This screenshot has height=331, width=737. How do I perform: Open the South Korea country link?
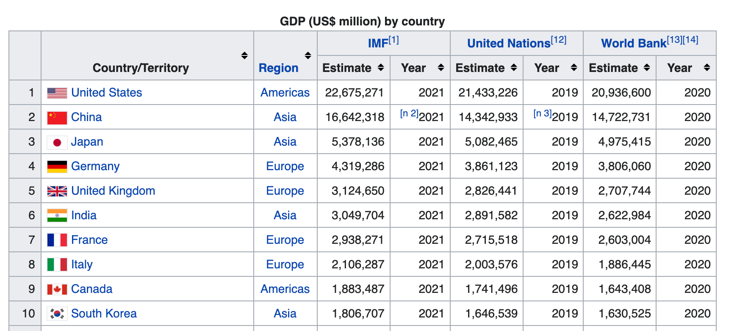click(104, 314)
